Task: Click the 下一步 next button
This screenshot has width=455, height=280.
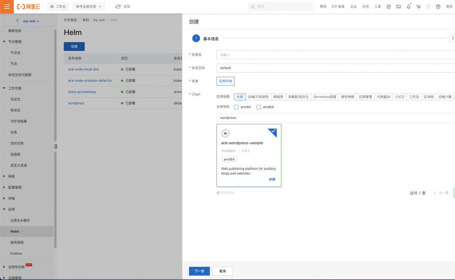Action: (199, 271)
